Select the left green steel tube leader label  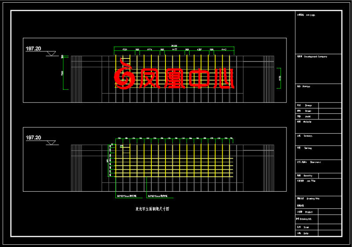127,196
